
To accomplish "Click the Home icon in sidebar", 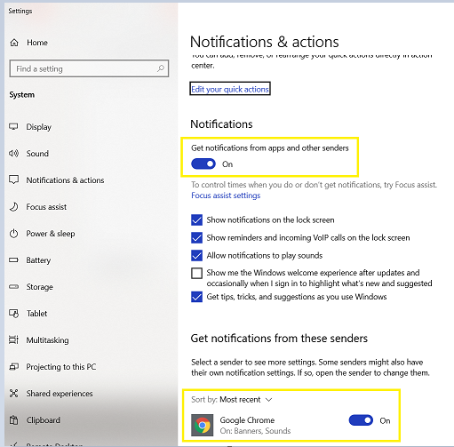I will 14,43.
